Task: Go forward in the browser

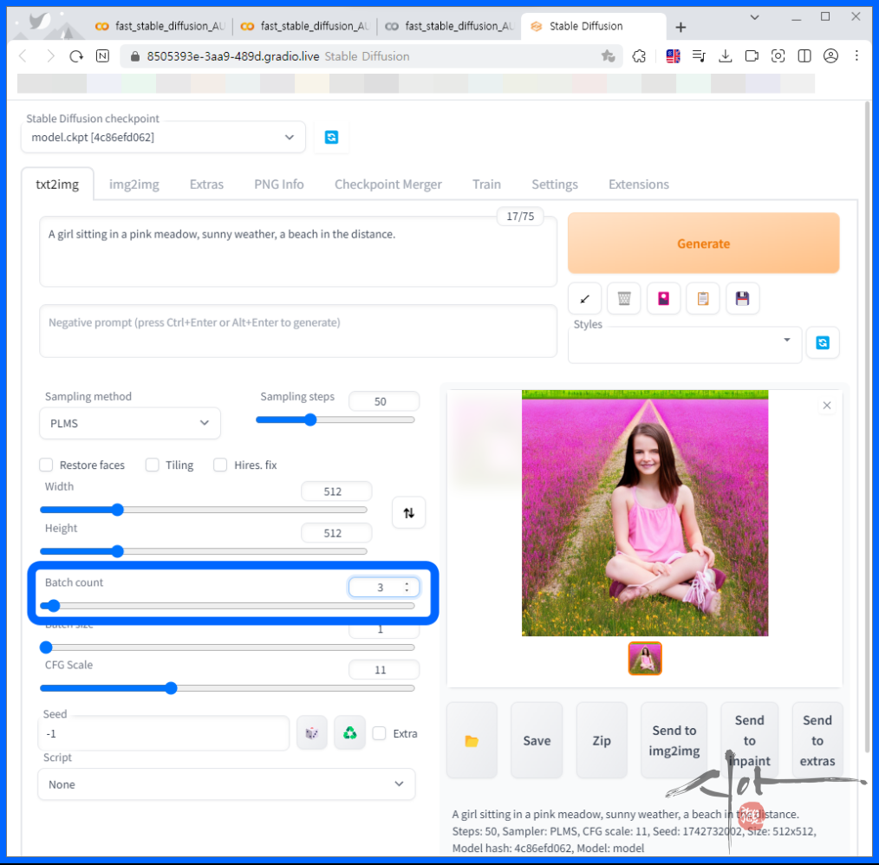Action: tap(50, 56)
